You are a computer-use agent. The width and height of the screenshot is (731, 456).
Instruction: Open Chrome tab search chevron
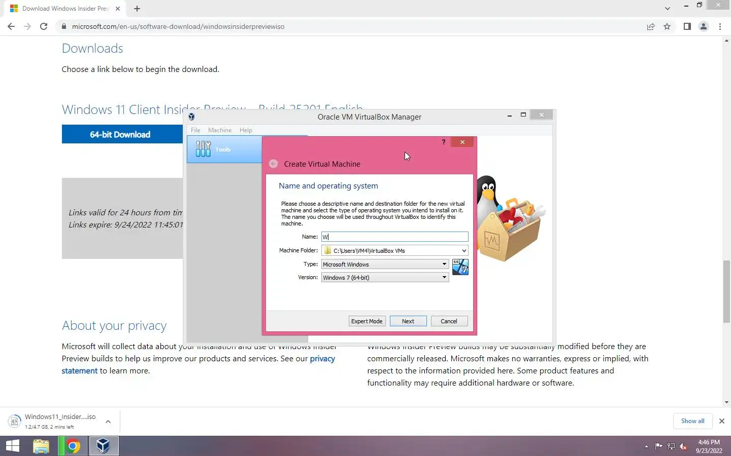pyautogui.click(x=667, y=9)
